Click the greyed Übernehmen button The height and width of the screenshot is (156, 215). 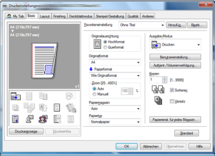[x=175, y=147]
